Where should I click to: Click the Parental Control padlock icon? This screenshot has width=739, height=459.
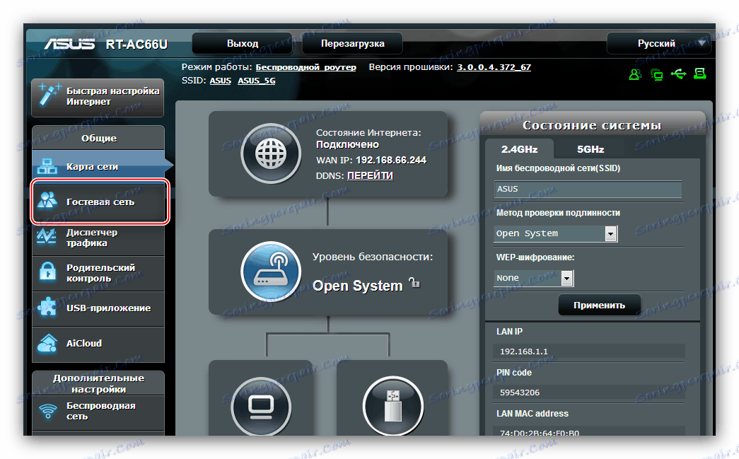[x=47, y=272]
